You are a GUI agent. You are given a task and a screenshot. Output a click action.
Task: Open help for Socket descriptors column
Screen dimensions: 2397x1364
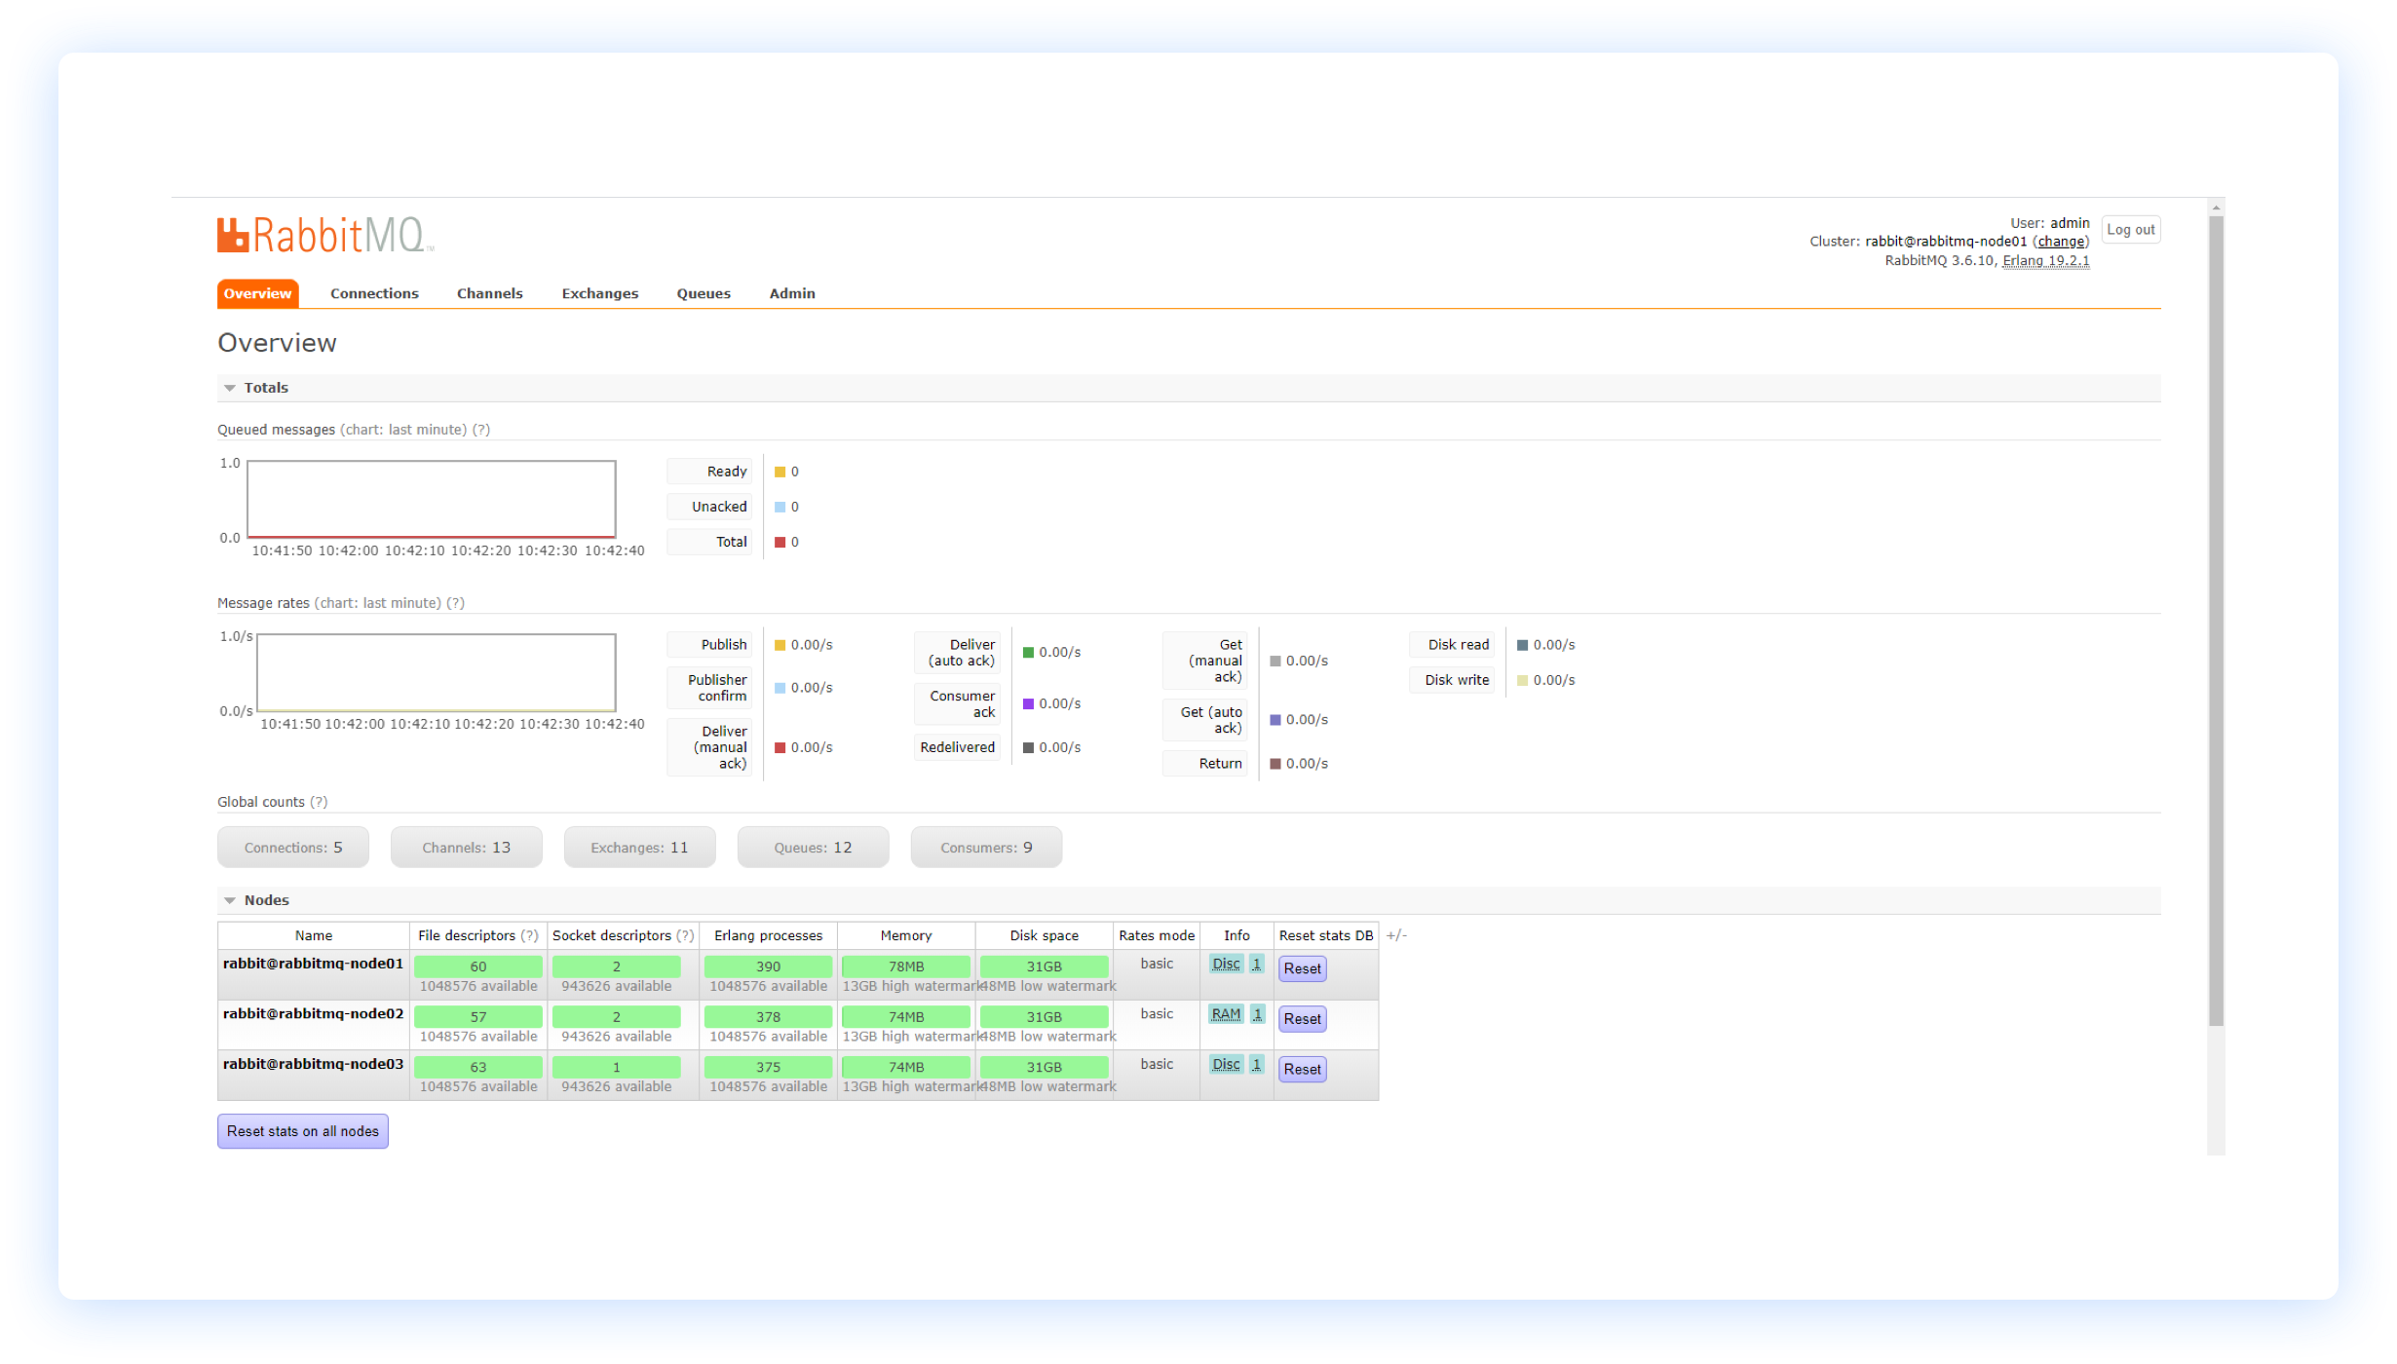point(685,935)
